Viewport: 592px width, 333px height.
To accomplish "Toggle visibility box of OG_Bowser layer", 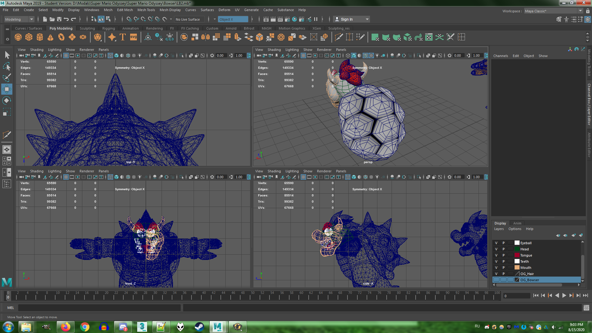I will pyautogui.click(x=496, y=280).
